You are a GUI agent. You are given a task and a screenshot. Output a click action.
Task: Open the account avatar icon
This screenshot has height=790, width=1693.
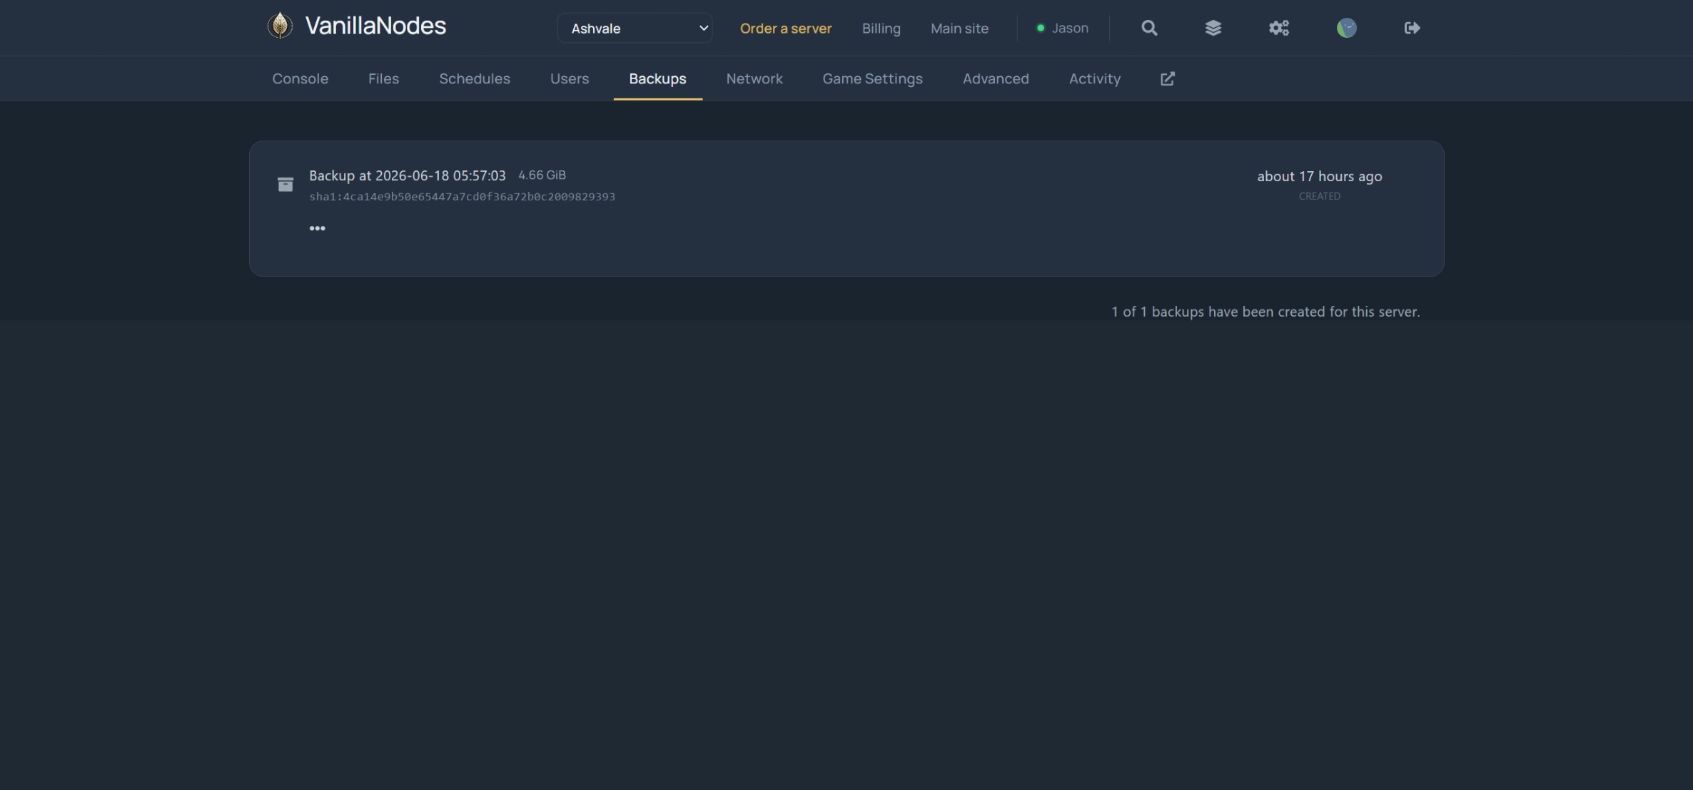pyautogui.click(x=1346, y=28)
